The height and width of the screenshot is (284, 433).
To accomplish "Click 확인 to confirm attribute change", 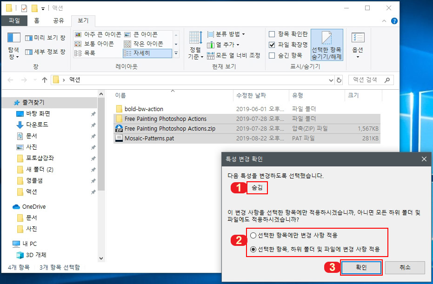I will [x=361, y=267].
